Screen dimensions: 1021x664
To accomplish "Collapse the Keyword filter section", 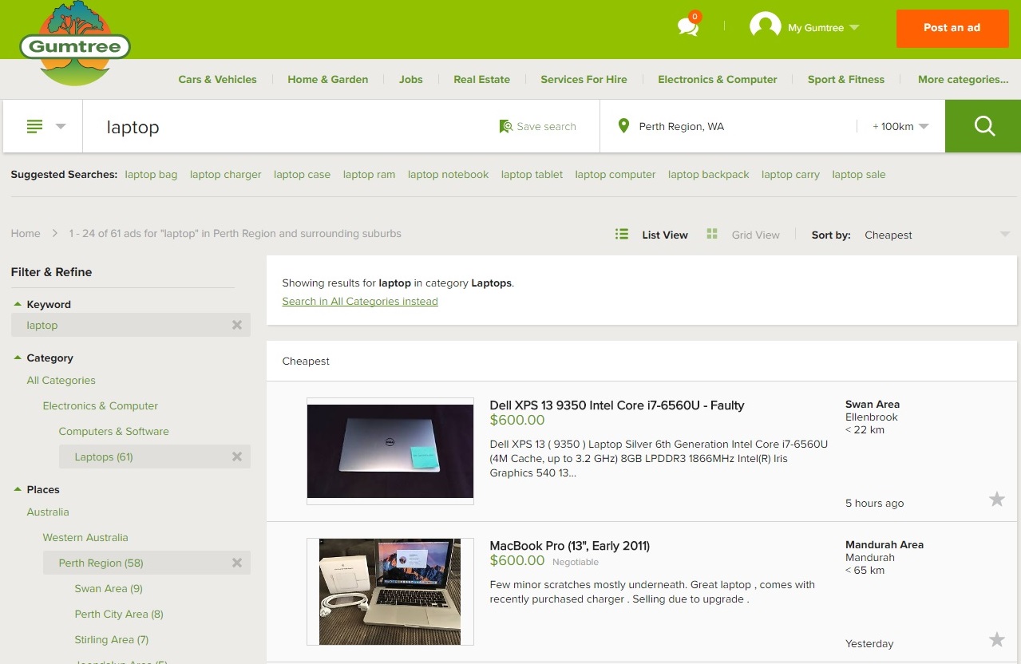I will click(18, 304).
